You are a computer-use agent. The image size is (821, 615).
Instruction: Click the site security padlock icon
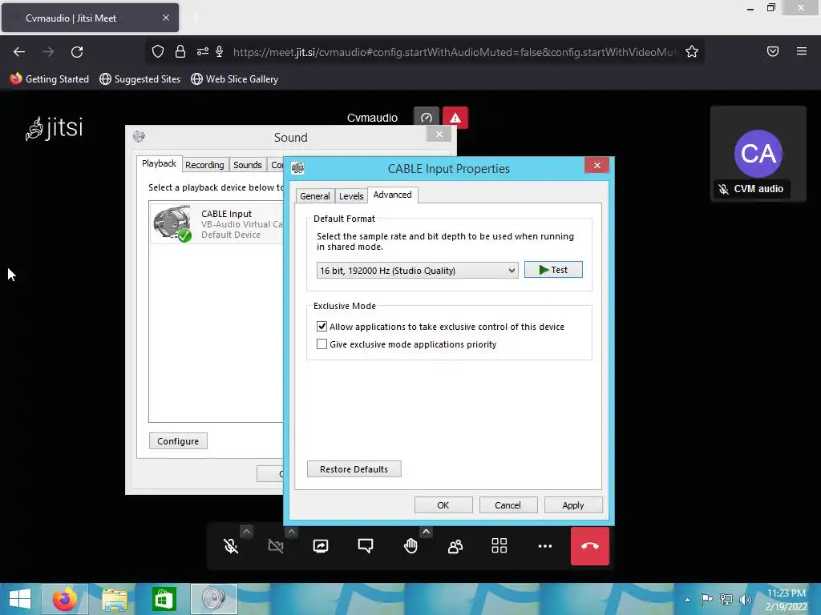pos(180,51)
